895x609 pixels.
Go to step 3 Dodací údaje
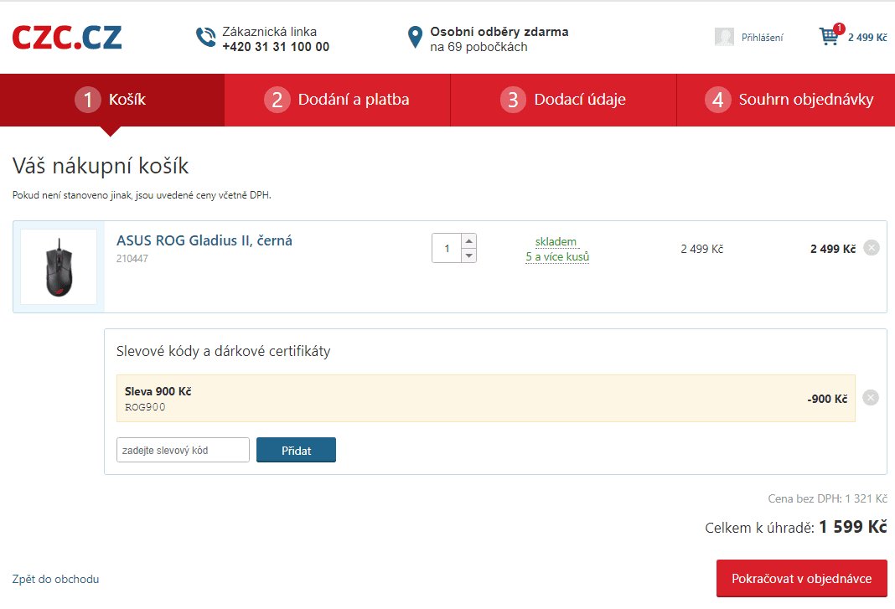pos(563,100)
